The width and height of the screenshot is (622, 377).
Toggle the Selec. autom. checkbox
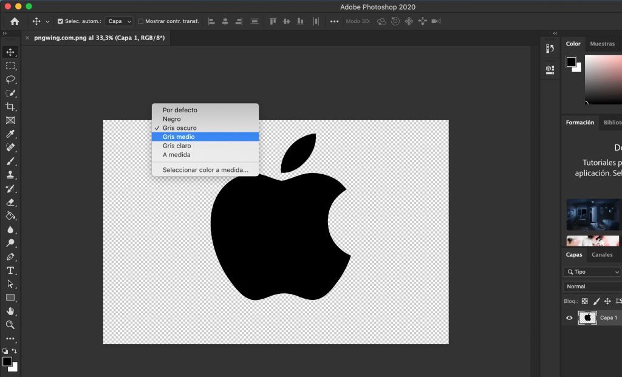[x=60, y=21]
